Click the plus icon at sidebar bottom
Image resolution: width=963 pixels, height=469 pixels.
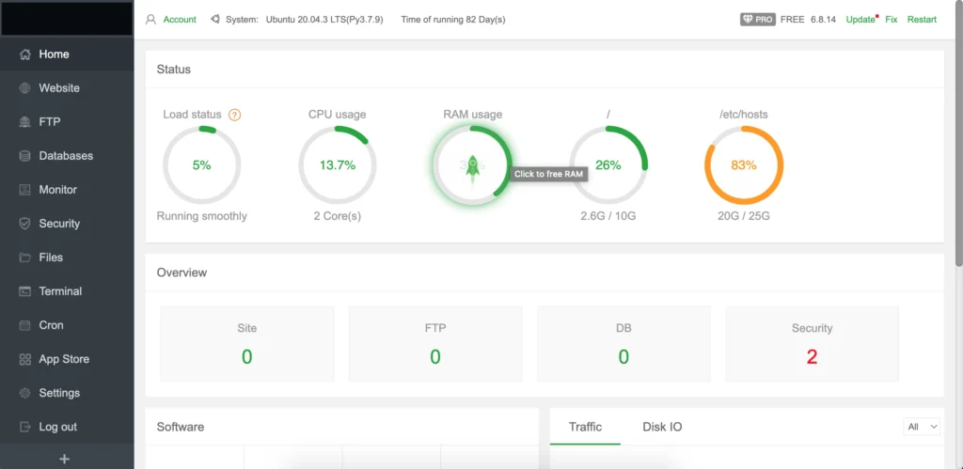point(64,459)
